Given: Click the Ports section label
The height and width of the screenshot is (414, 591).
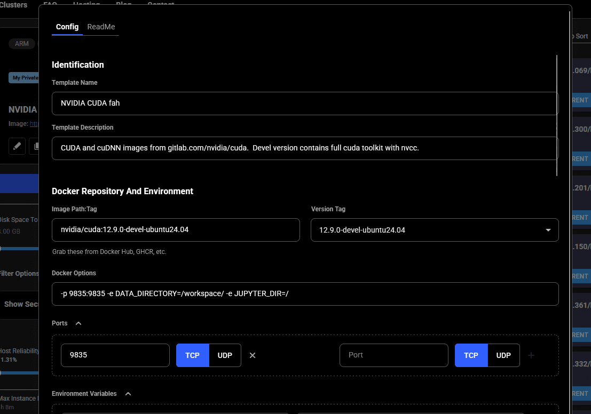Looking at the screenshot, I should [60, 323].
